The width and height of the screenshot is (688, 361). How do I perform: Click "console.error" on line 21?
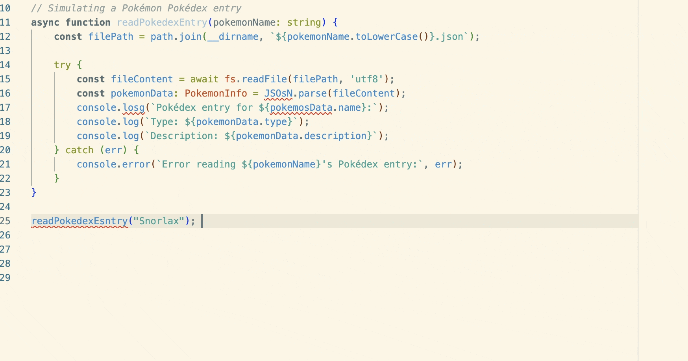click(x=113, y=164)
